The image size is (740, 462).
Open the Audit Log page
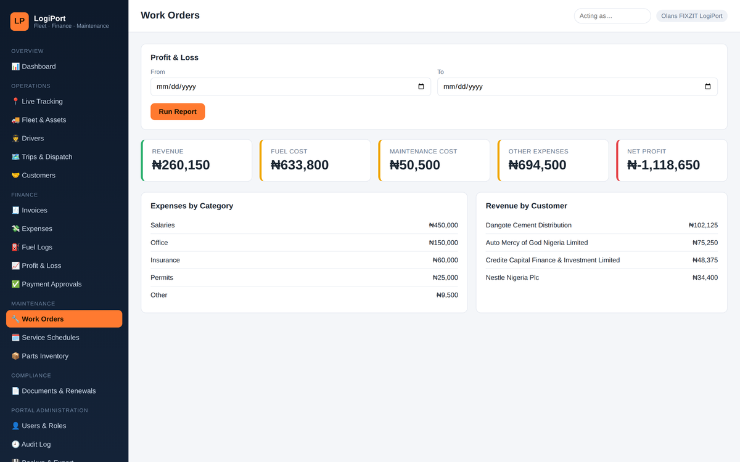coord(64,445)
